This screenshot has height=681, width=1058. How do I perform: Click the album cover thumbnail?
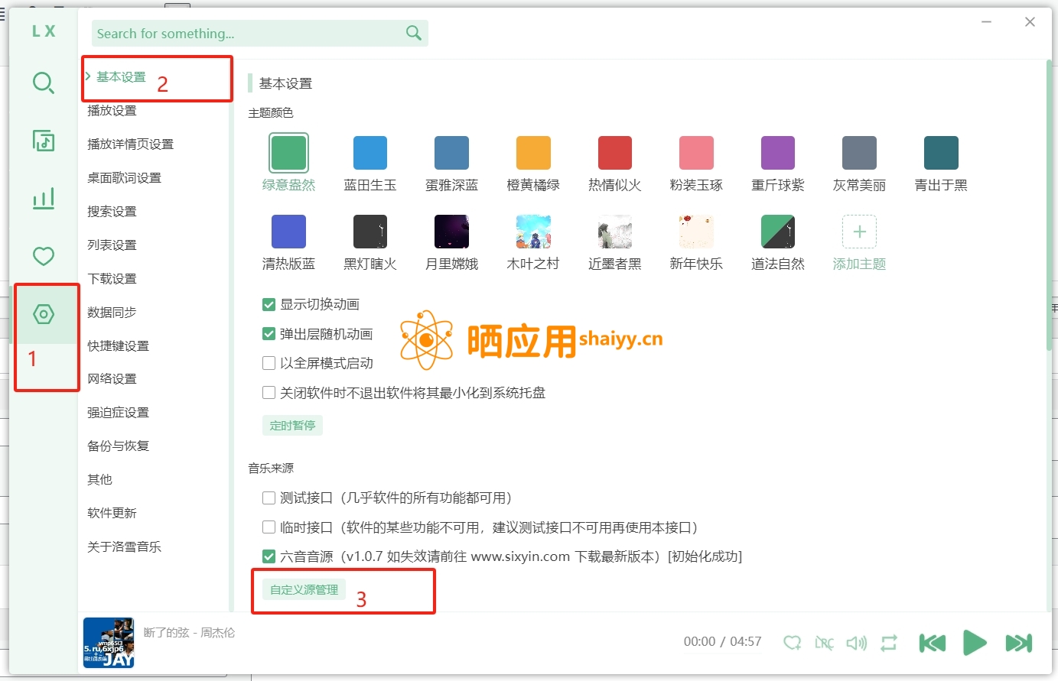[109, 643]
